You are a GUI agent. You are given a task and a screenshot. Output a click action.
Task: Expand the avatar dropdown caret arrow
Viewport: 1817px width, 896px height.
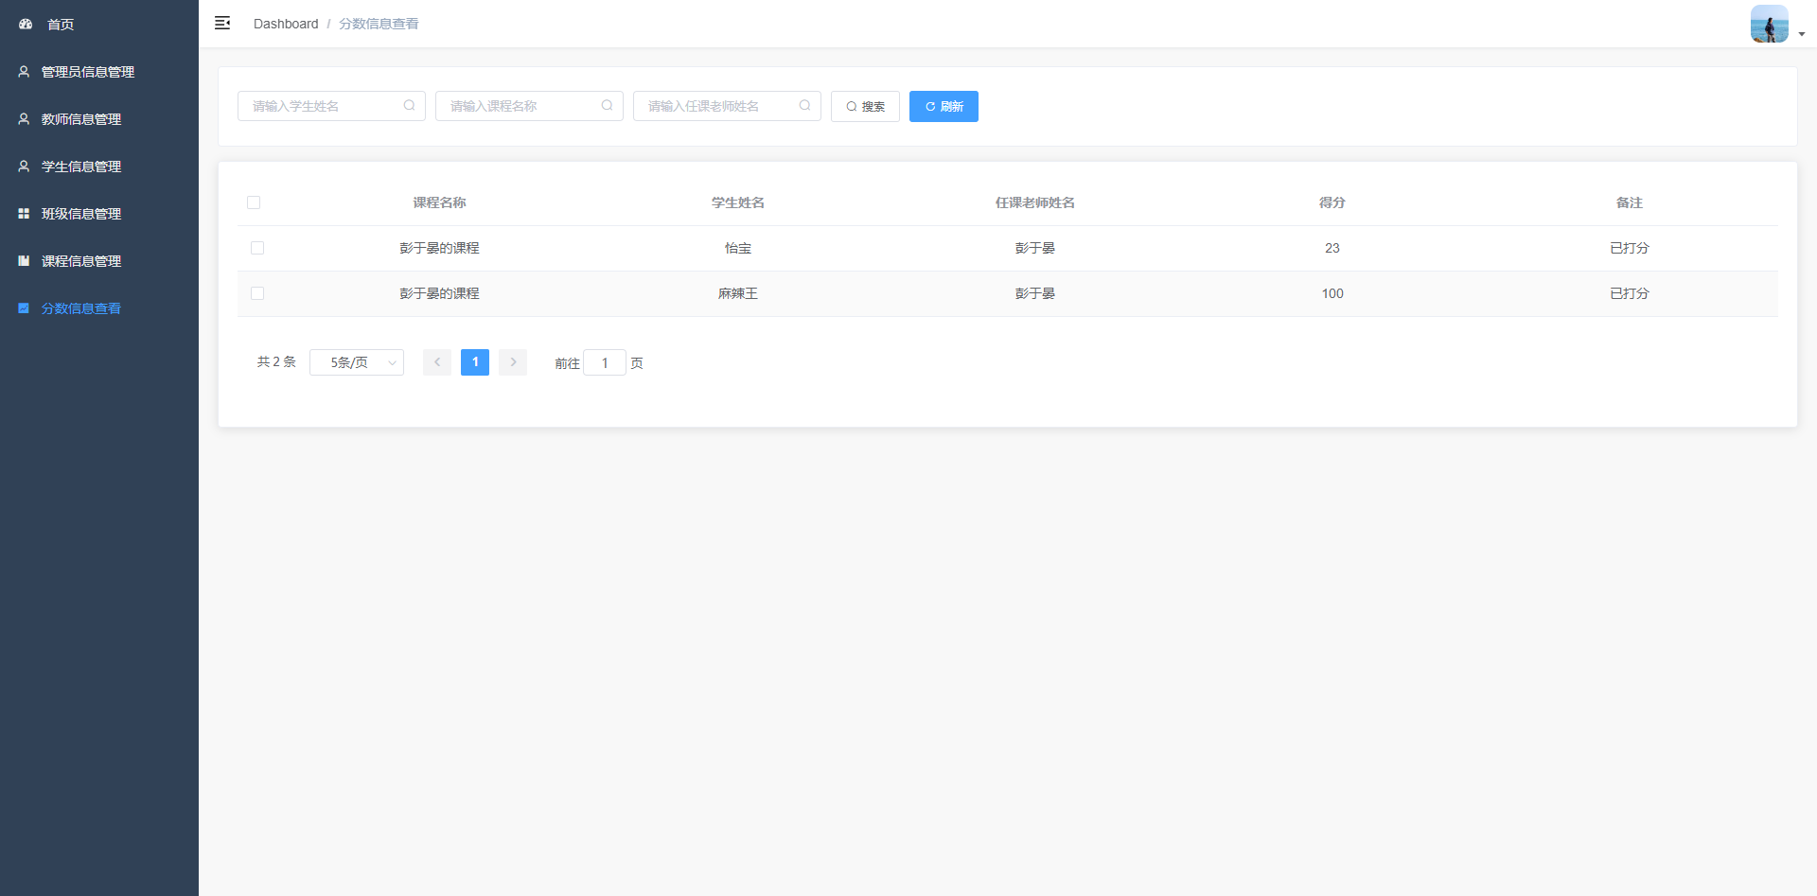pos(1801,34)
